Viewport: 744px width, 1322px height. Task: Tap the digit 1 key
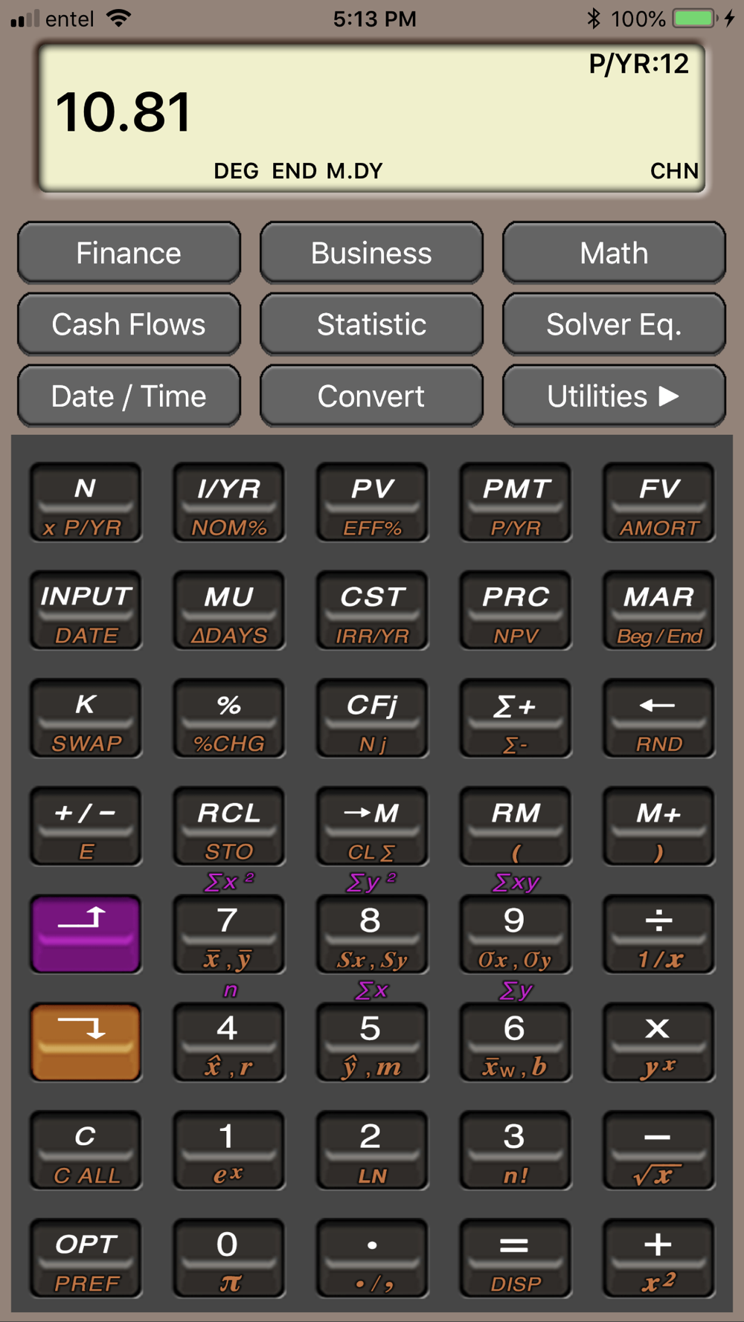pos(229,1150)
